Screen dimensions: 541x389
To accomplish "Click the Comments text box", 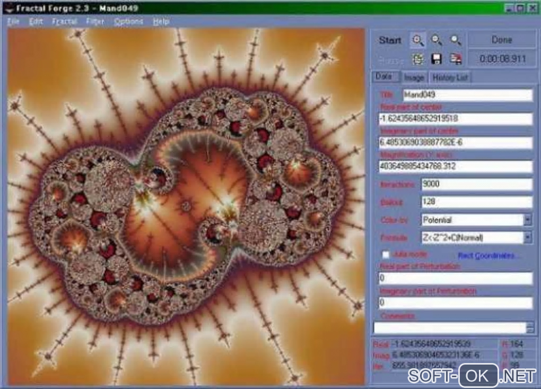I will point(450,327).
